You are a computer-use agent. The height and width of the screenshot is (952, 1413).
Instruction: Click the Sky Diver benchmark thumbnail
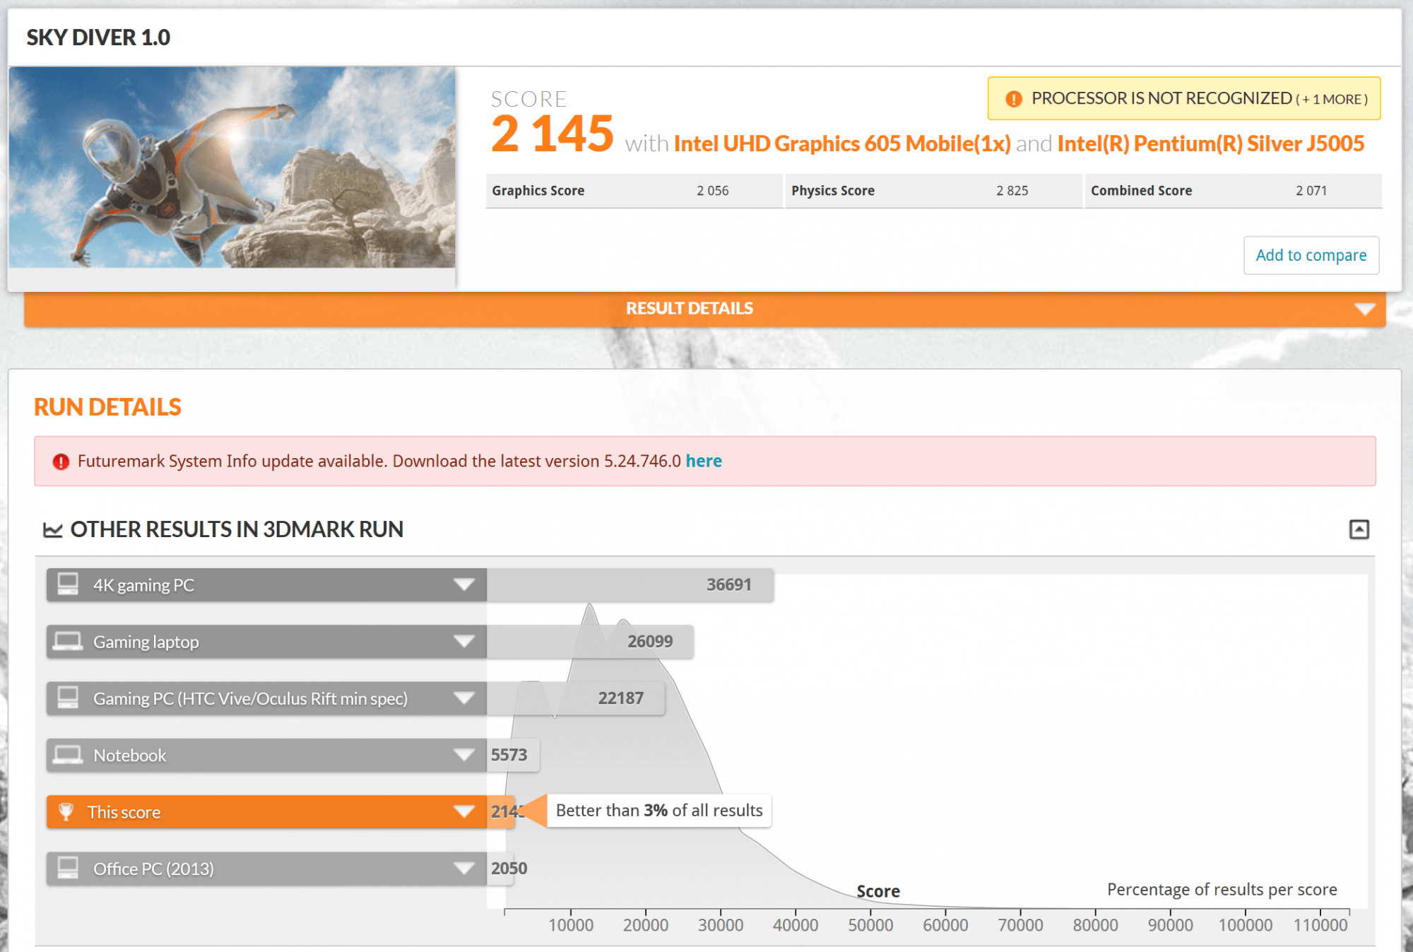click(232, 168)
